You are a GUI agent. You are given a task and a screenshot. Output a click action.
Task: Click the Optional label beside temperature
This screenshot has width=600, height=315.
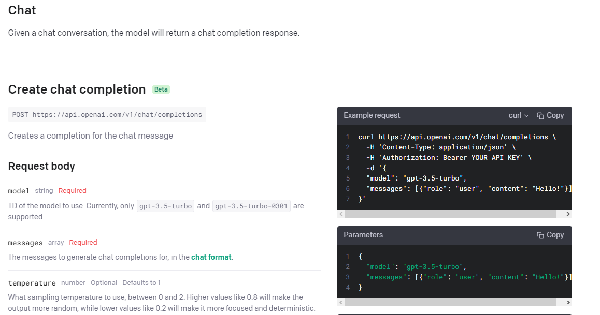pyautogui.click(x=104, y=282)
